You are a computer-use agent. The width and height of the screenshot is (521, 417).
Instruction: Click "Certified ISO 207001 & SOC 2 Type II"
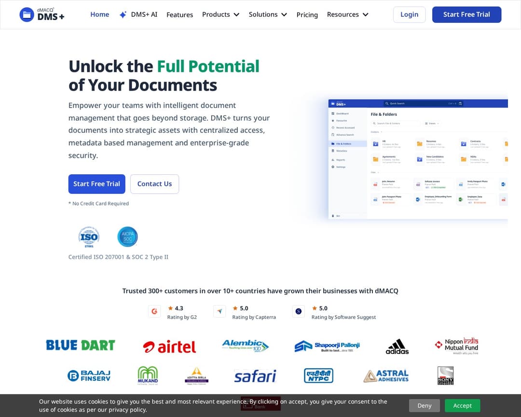coord(118,257)
